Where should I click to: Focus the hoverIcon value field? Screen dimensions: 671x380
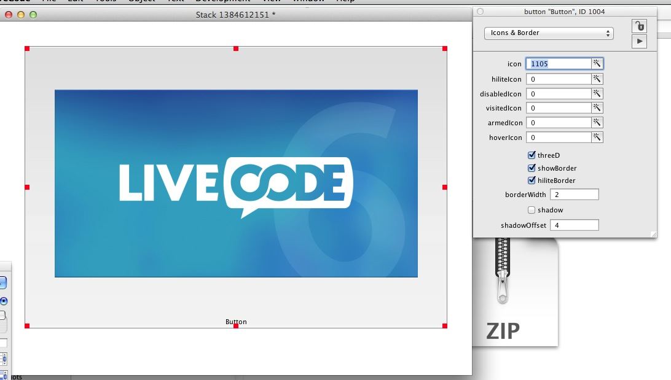(x=559, y=138)
